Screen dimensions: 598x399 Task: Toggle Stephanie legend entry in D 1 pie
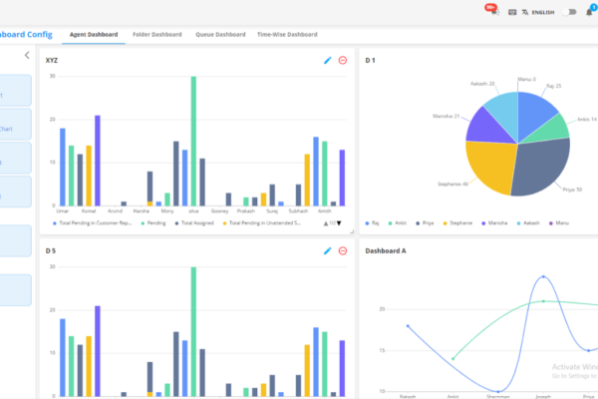point(457,223)
